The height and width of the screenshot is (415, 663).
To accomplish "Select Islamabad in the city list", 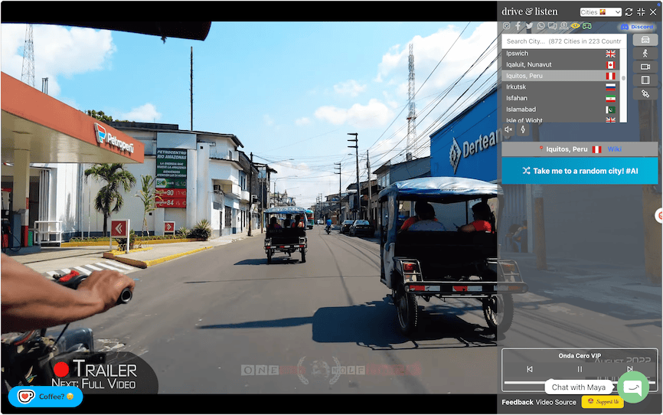I will pyautogui.click(x=560, y=109).
